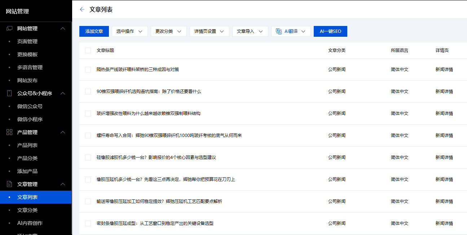Open 产品分类 in the sidebar
Image resolution: width=467 pixels, height=235 pixels.
tap(27, 158)
